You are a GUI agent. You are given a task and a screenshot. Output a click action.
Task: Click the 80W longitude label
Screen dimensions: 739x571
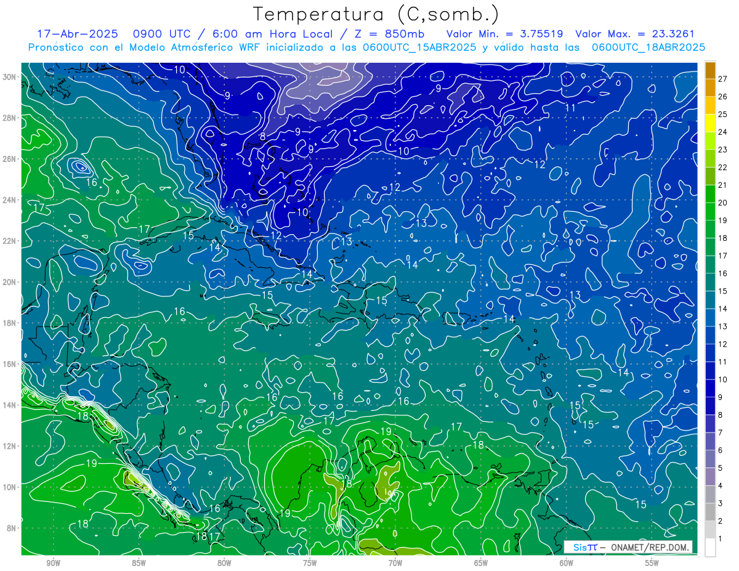coord(224,563)
